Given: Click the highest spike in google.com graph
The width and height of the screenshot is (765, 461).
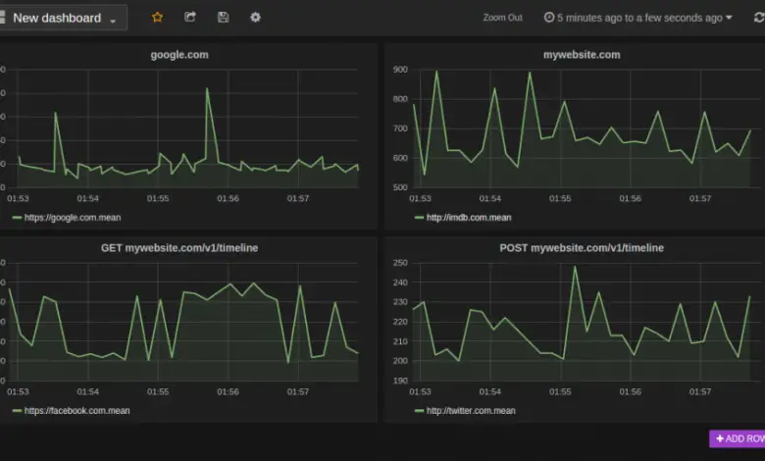Looking at the screenshot, I should coord(207,89).
